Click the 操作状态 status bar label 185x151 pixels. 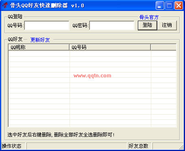12,146
